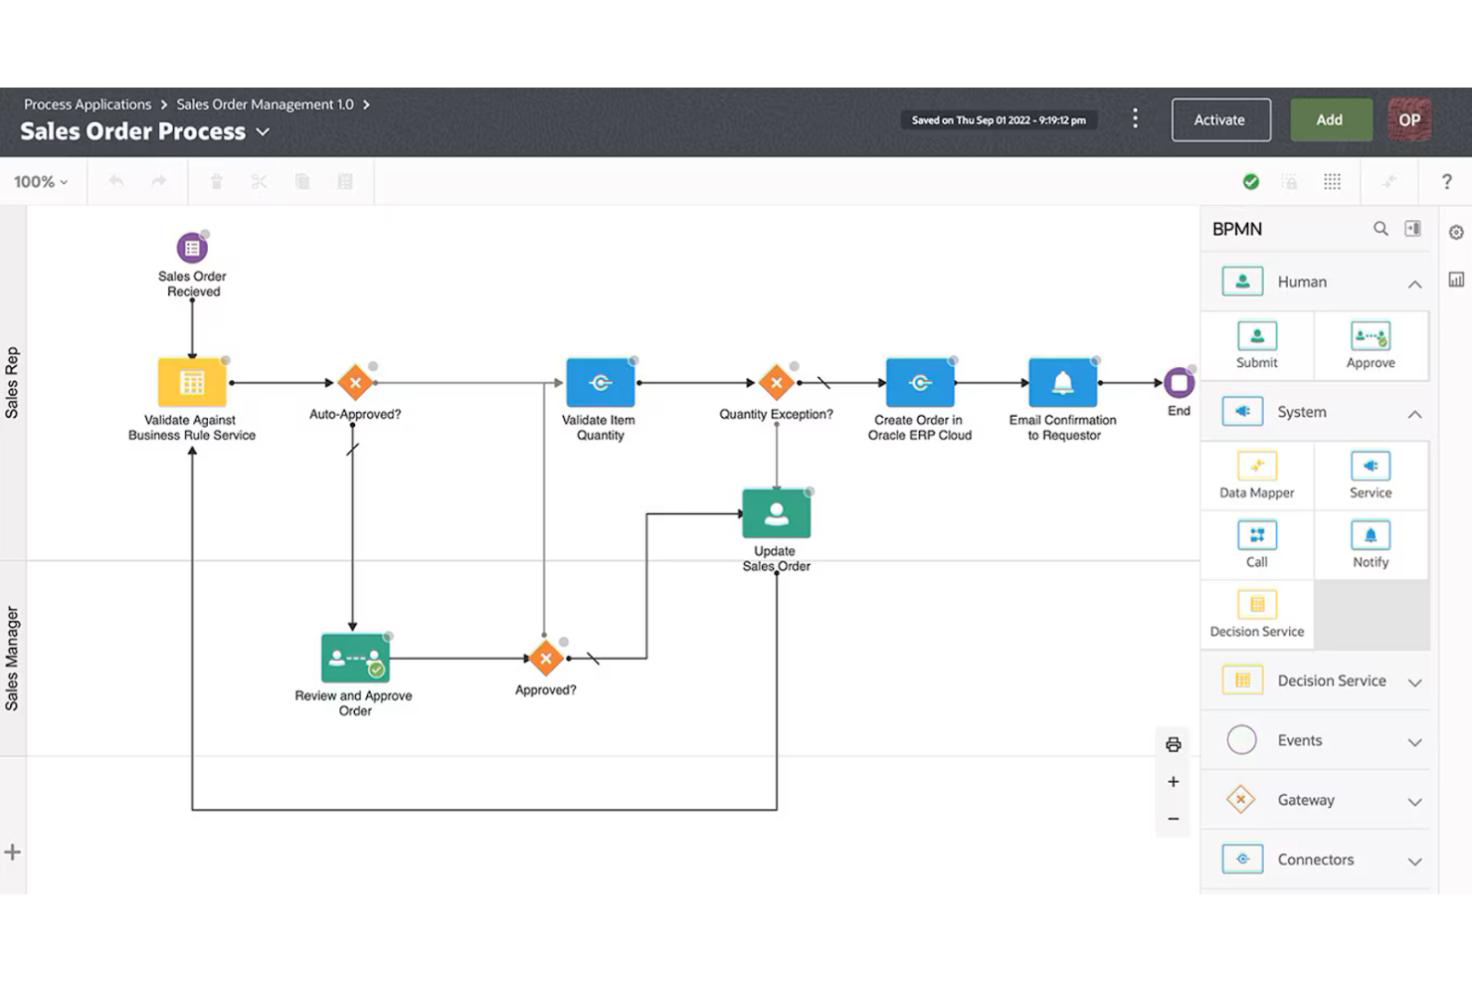
Task: Open the settings gear on right rail
Action: 1456,233
